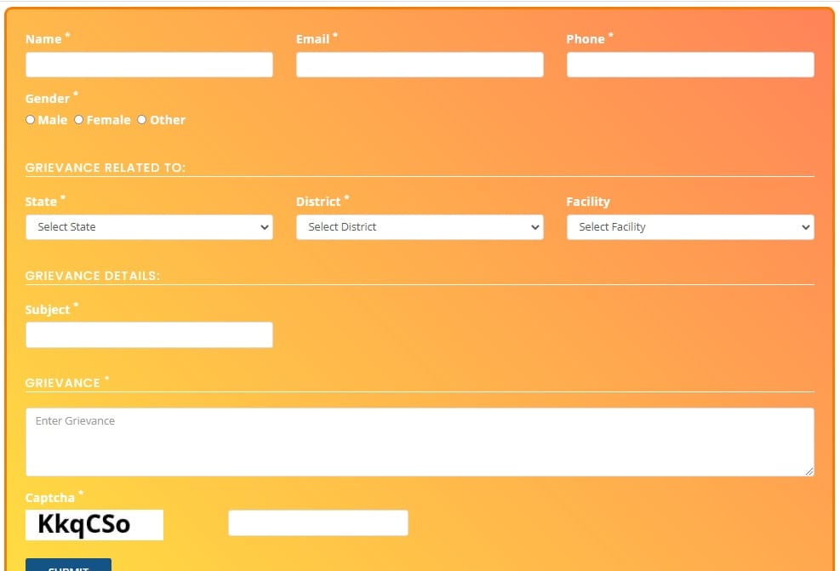Screen dimensions: 840x571
Task: Click the resize handle of Grievance textarea
Action: pos(809,471)
